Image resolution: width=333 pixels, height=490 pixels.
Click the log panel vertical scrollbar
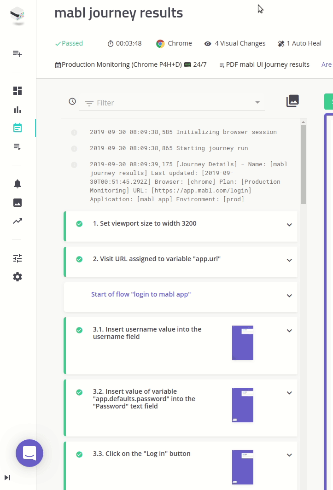point(303,165)
